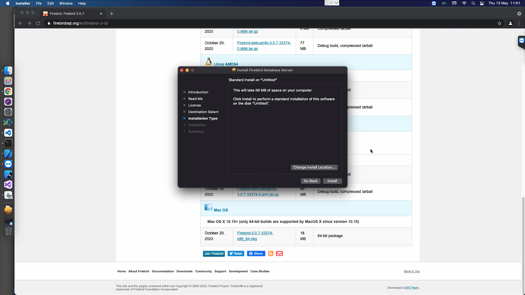Reload the Firebird page
The image size is (525, 295).
(38, 23)
